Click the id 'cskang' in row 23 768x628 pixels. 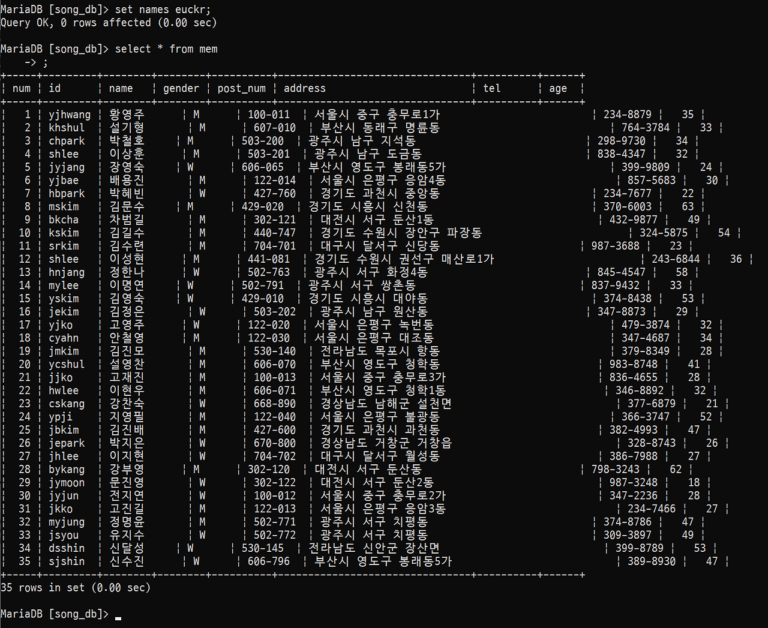click(x=67, y=404)
